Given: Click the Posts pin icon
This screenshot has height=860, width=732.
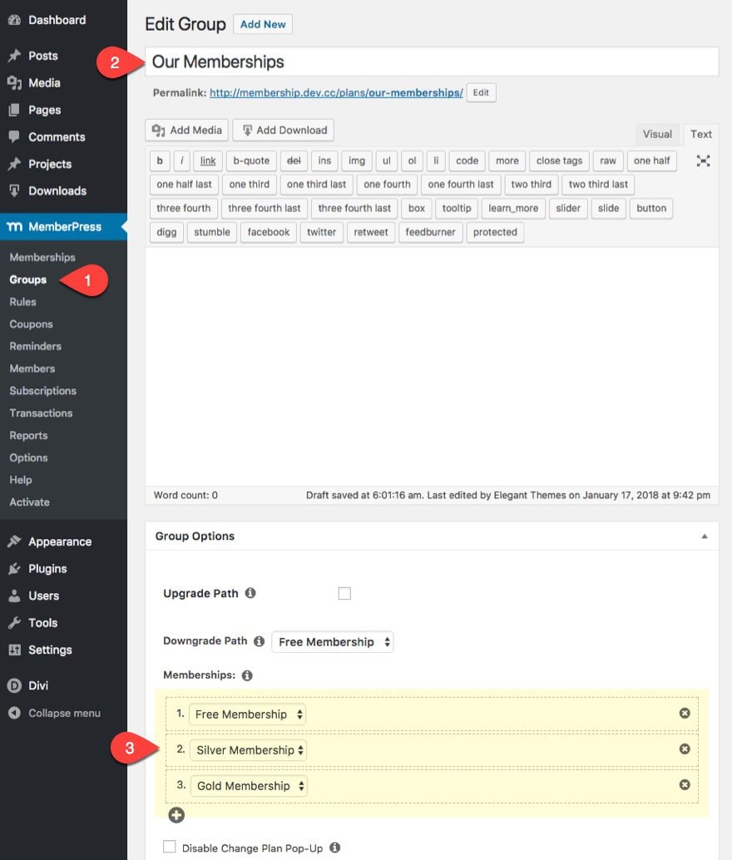Looking at the screenshot, I should (x=14, y=56).
